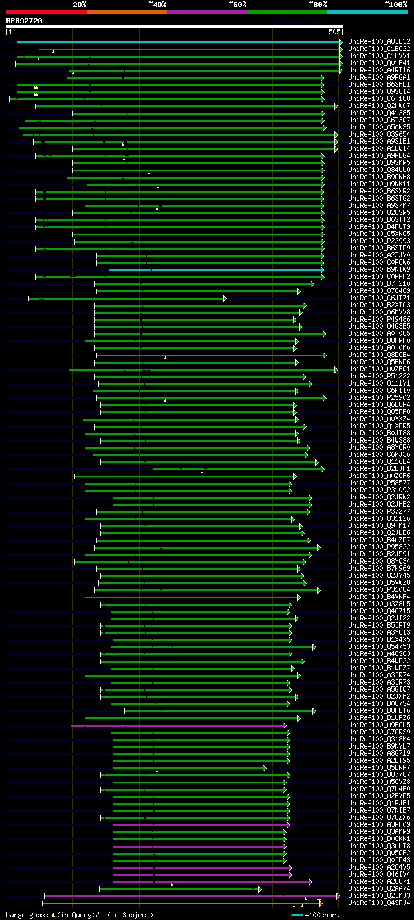Select the UniRef100_B4WS88 hit
The height and width of the screenshot is (920, 414).
click(379, 441)
